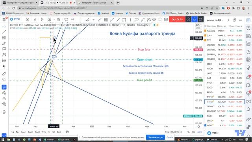Open the pitchfork/Gann tools group
The width and height of the screenshot is (252, 142).
click(x=4, y=37)
